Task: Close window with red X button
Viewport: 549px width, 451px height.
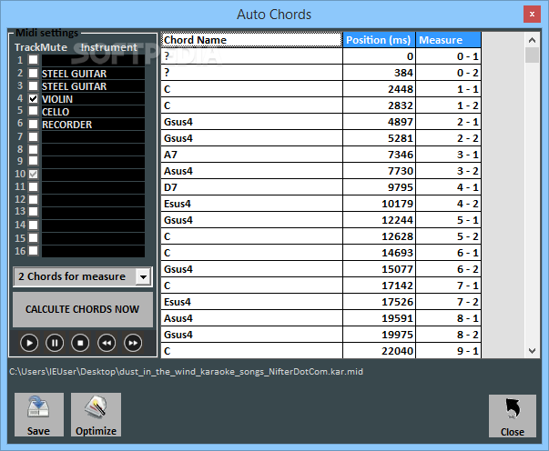Action: tap(532, 15)
